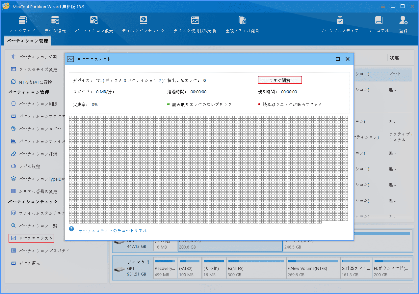Select the (FAT32) 100 MB partition
This screenshot has height=294, width=419.
coord(190,268)
